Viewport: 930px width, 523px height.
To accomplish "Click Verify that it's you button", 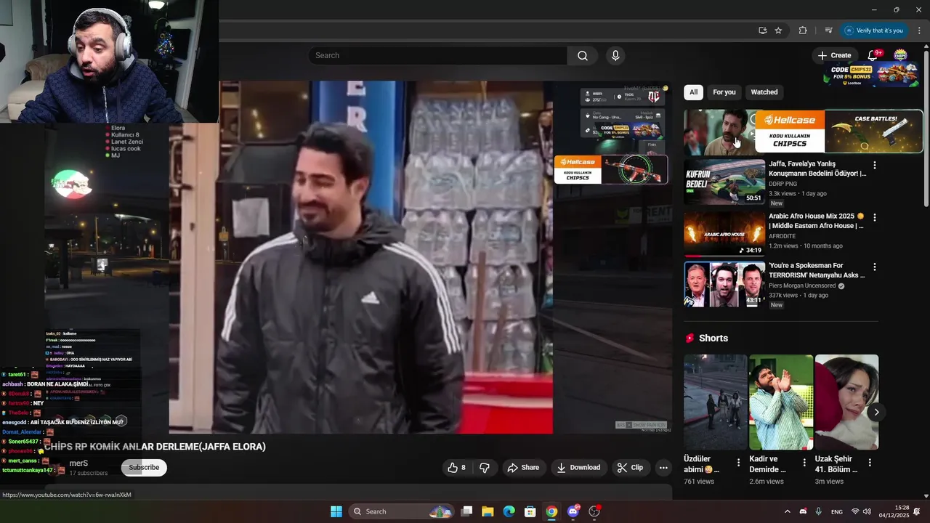I will click(x=874, y=31).
